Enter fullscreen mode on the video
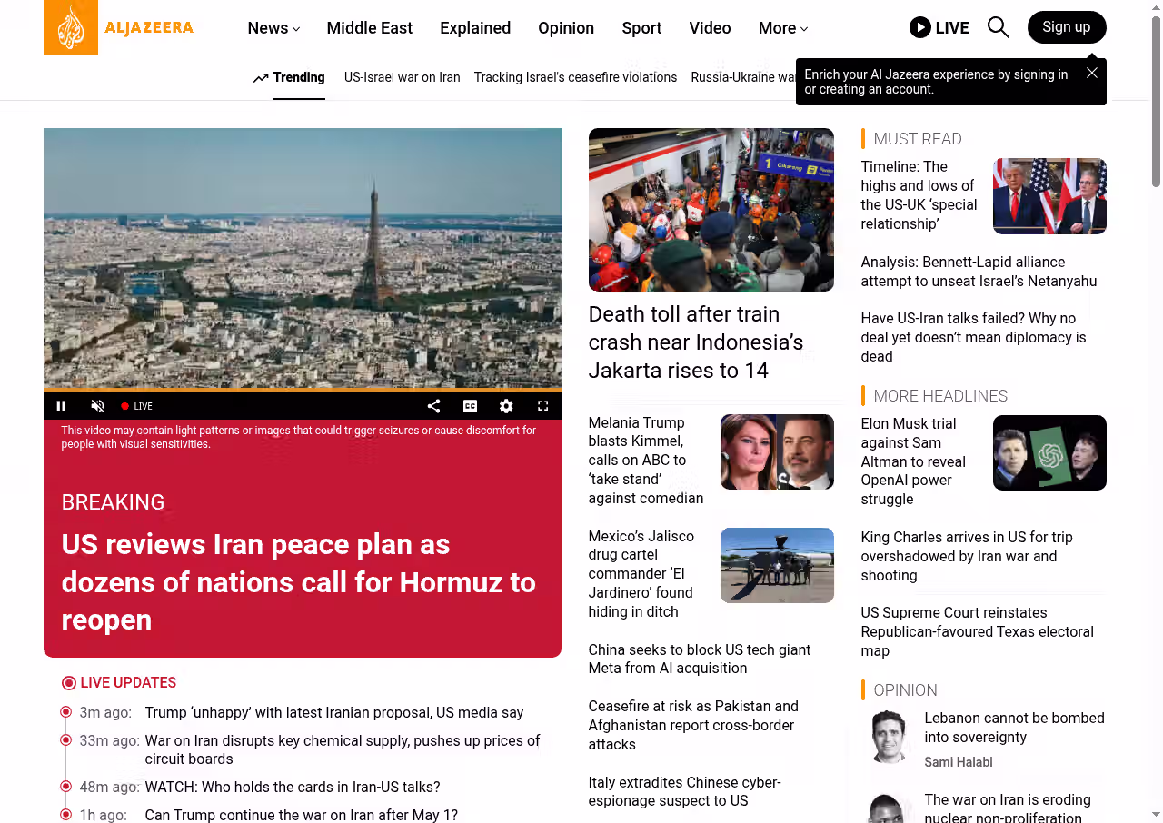This screenshot has width=1163, height=823. 542,406
